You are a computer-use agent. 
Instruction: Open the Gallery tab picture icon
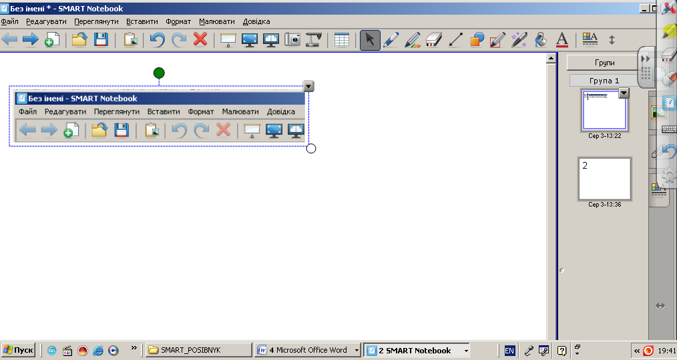click(658, 113)
